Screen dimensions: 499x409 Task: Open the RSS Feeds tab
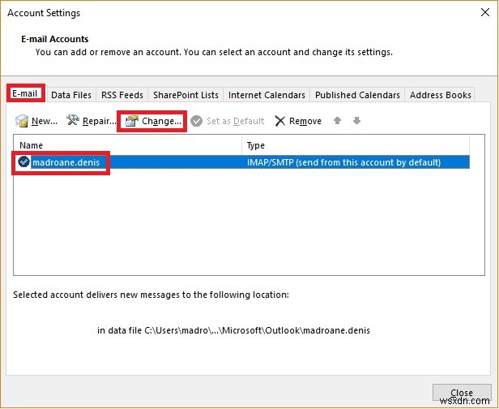click(122, 95)
